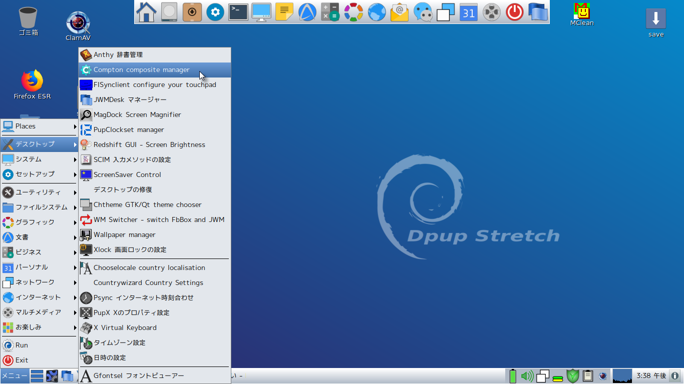Screen dimensions: 684x384
Task: Open the yellow sticky notes icon in the dock
Action: [284, 12]
